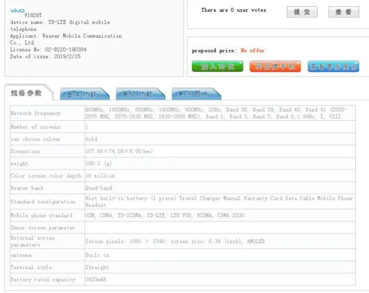Click the Number of screens label
Screen dimensions: 369x293
36,127
